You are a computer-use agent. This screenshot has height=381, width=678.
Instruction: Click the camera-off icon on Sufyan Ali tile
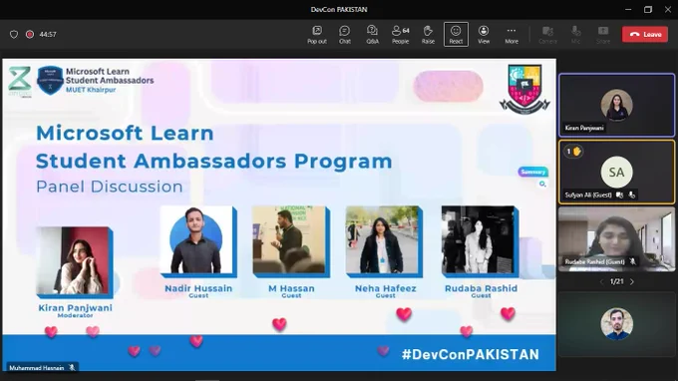(619, 195)
